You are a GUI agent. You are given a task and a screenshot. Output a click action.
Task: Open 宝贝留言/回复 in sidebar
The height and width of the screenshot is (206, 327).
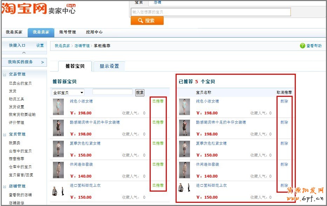(21, 175)
